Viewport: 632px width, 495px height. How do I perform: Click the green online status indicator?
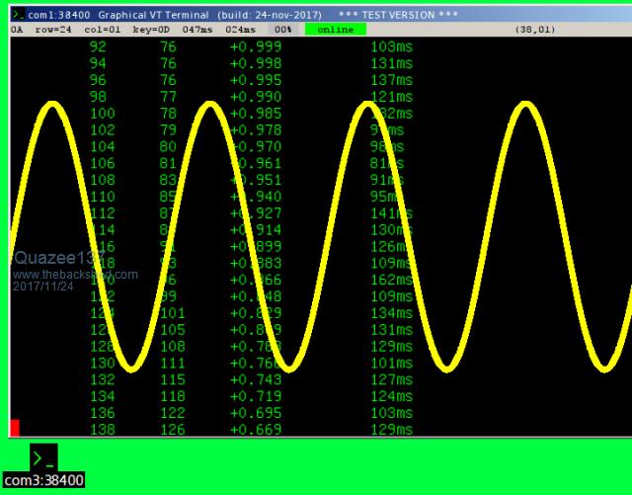[x=335, y=30]
